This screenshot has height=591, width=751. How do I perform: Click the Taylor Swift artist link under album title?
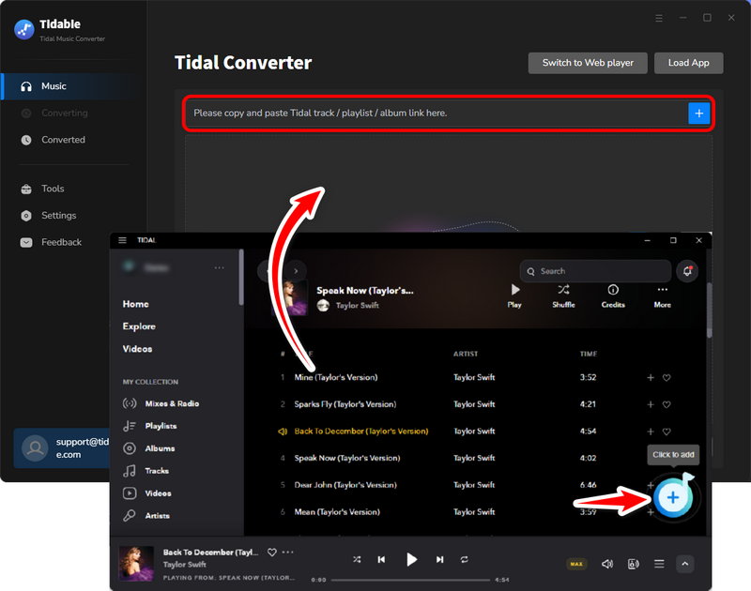pos(357,305)
